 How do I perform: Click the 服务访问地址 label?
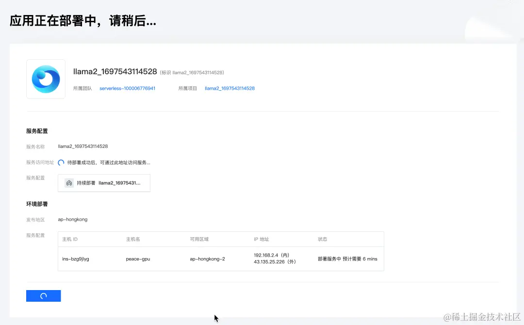[x=40, y=162]
